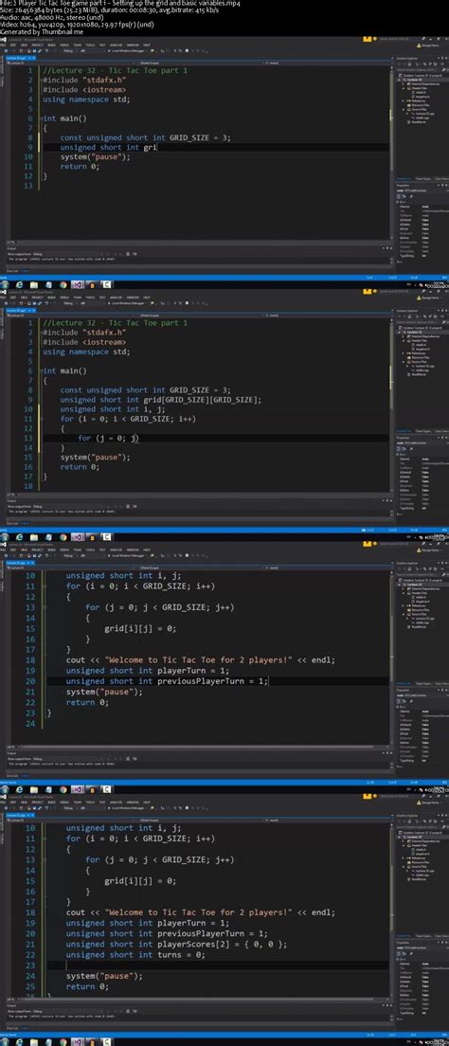Viewport: 449px width, 1046px height.
Task: Click line 'unsigned short int playerScores[2] = { 0, 0 };'
Action: pos(176,944)
